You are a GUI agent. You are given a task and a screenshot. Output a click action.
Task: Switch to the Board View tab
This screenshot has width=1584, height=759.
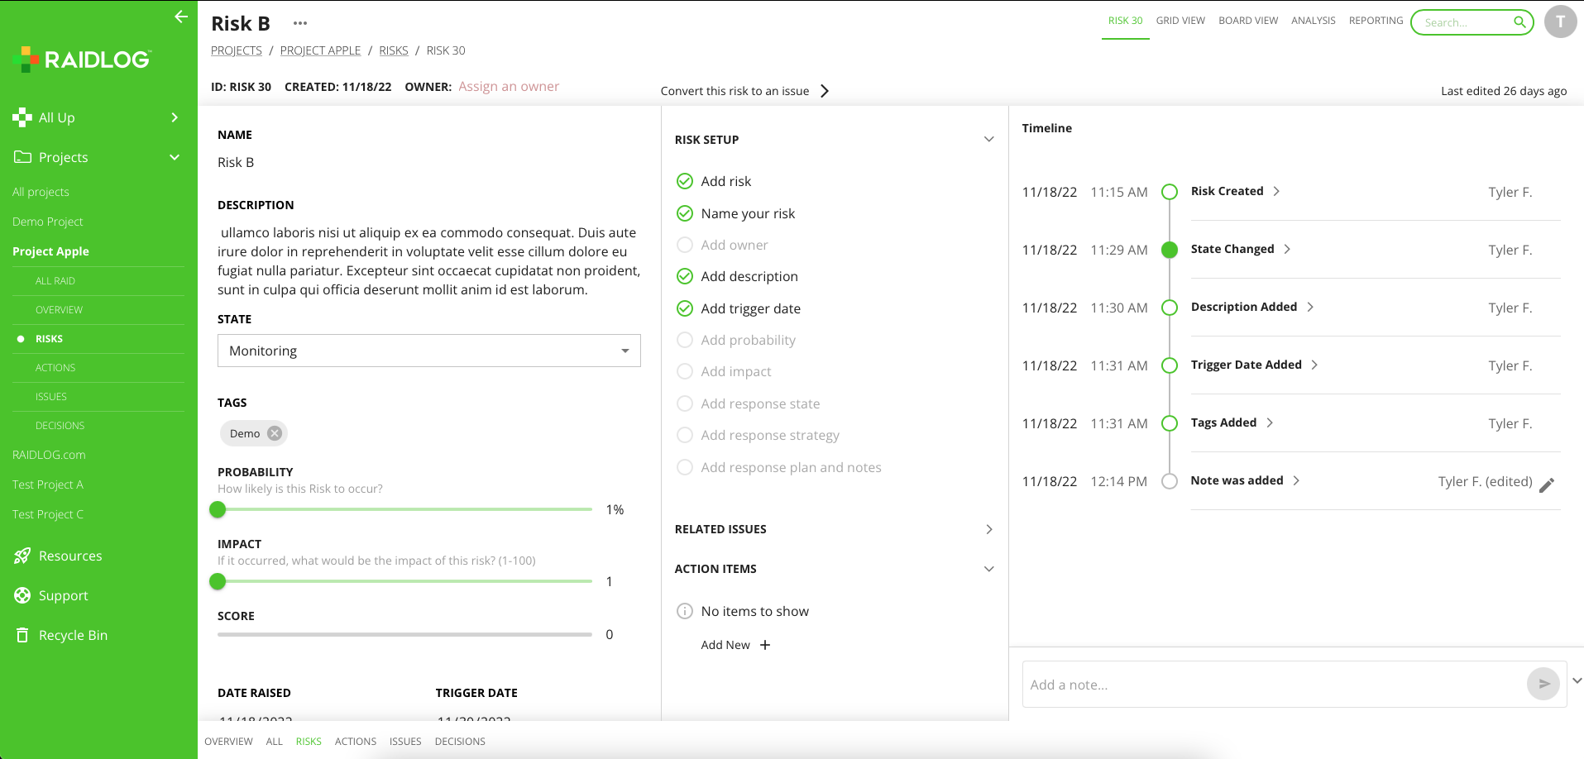click(1247, 21)
